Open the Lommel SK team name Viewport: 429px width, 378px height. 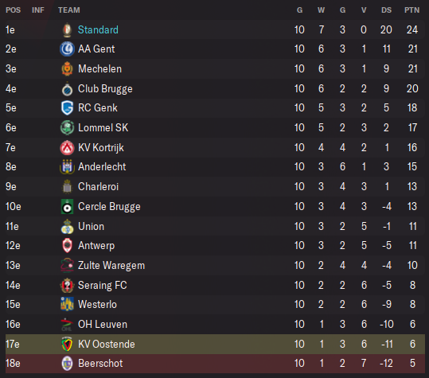[103, 128]
